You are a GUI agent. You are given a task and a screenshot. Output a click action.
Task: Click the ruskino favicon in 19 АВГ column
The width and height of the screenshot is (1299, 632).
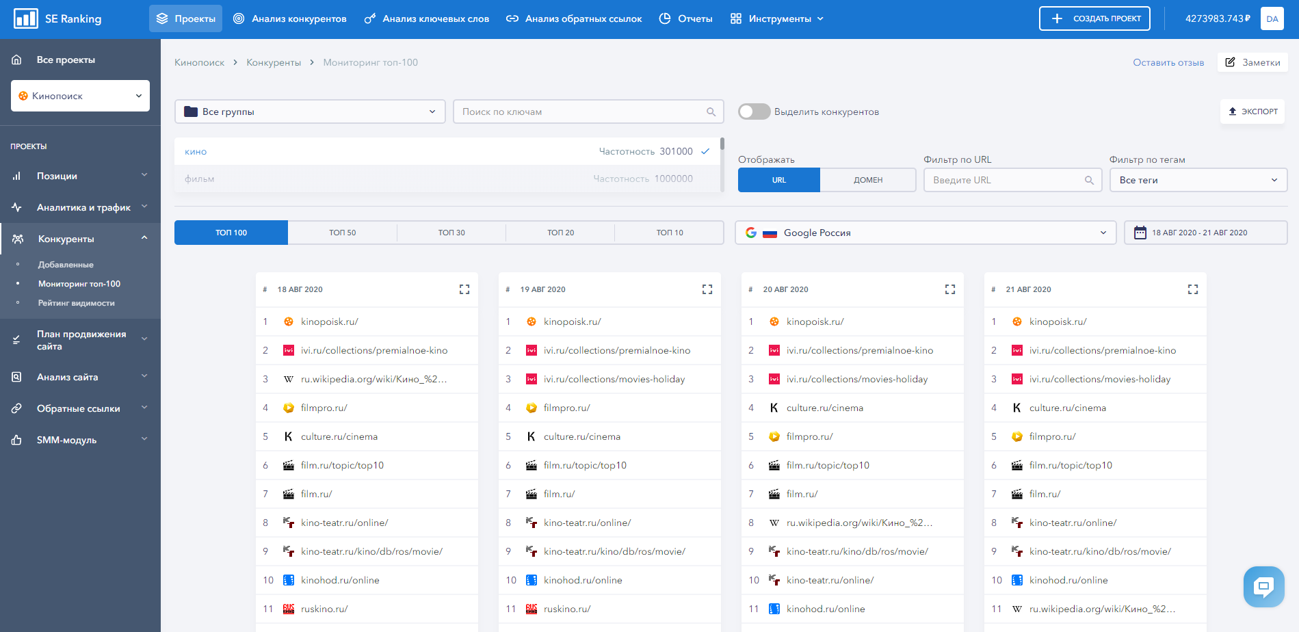532,609
